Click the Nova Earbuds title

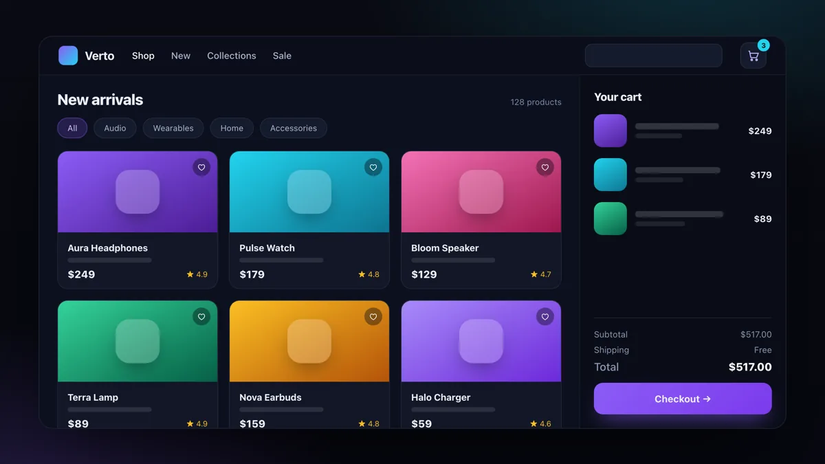pyautogui.click(x=270, y=397)
